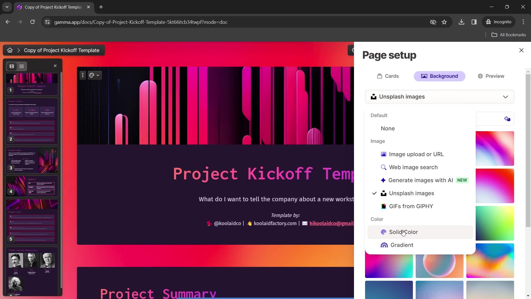Switch sidebar to list outline view

pyautogui.click(x=22, y=66)
